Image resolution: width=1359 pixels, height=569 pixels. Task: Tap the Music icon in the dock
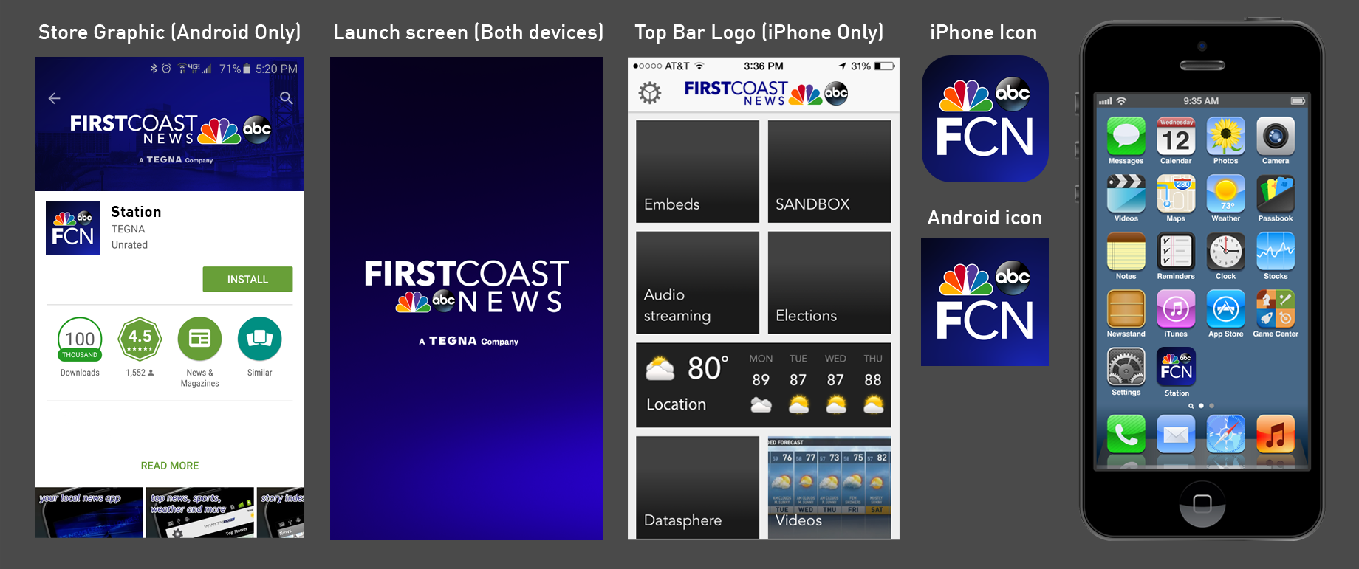tap(1276, 434)
